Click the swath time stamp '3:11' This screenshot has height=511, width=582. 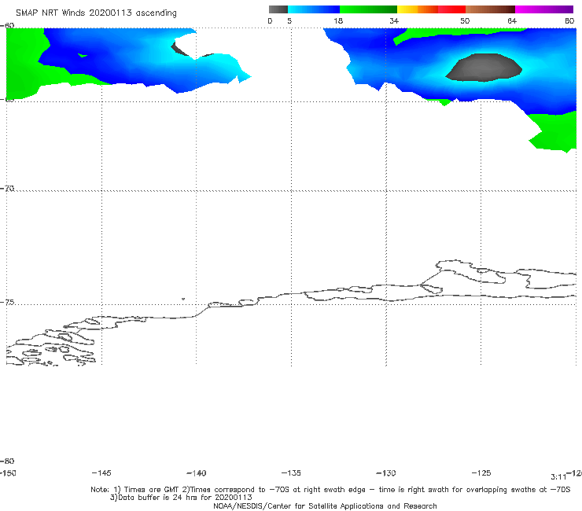(x=558, y=477)
